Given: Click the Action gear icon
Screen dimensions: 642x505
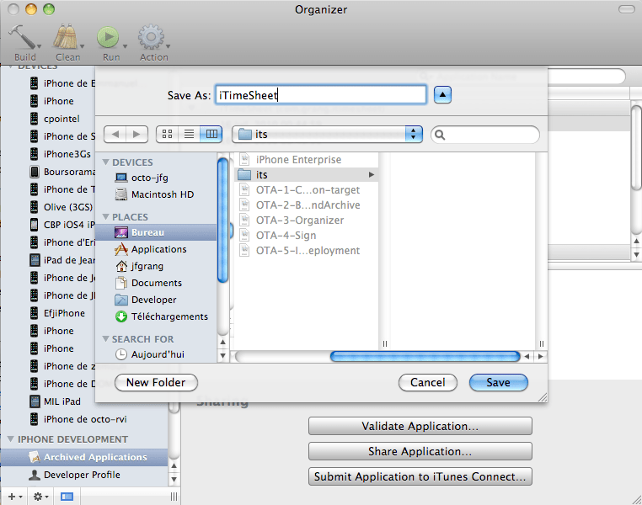Looking at the screenshot, I should point(151,37).
